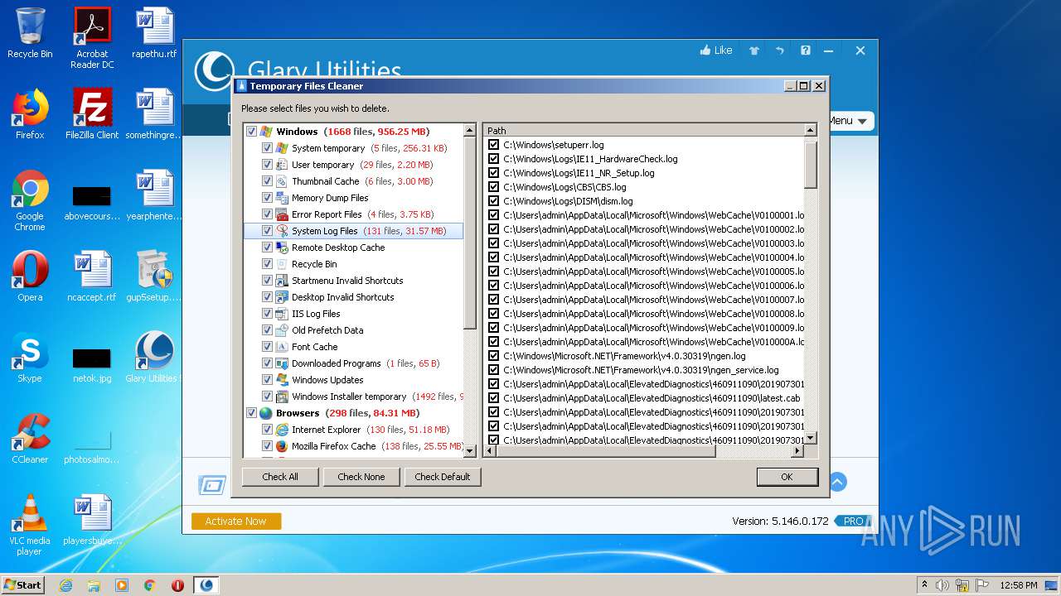The image size is (1061, 596).
Task: Open Acrobat Reader DC desktop icon
Action: [92, 38]
